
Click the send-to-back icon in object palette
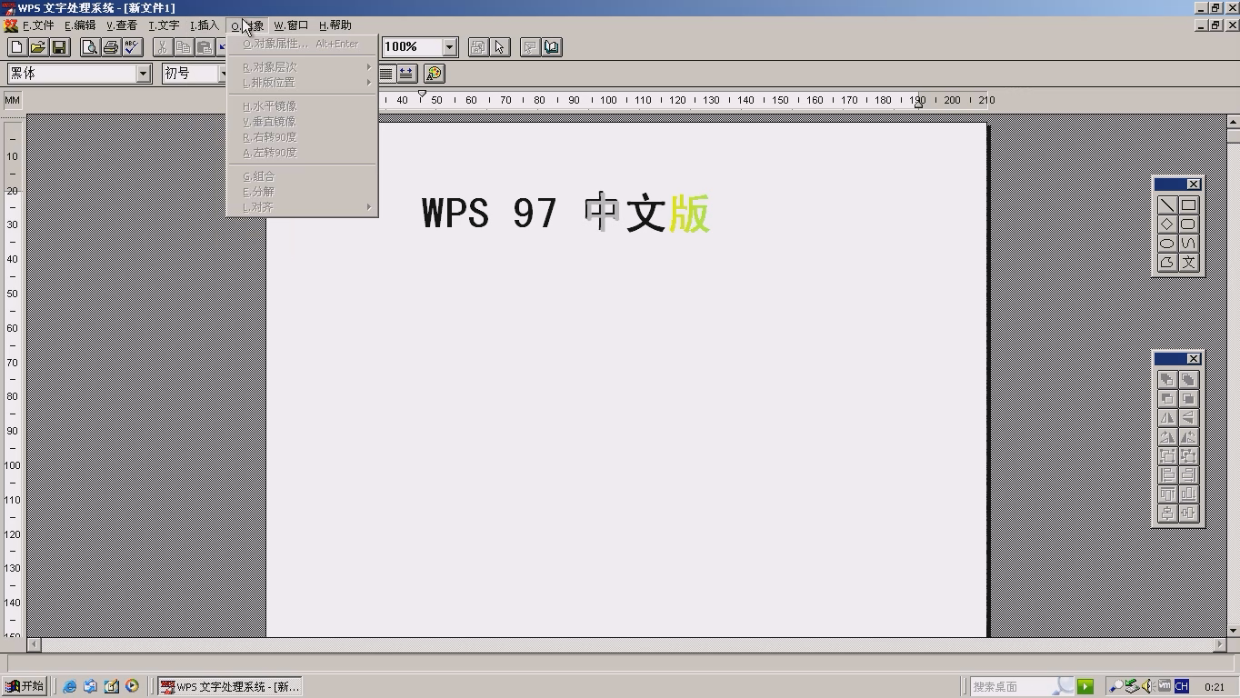coord(1188,380)
